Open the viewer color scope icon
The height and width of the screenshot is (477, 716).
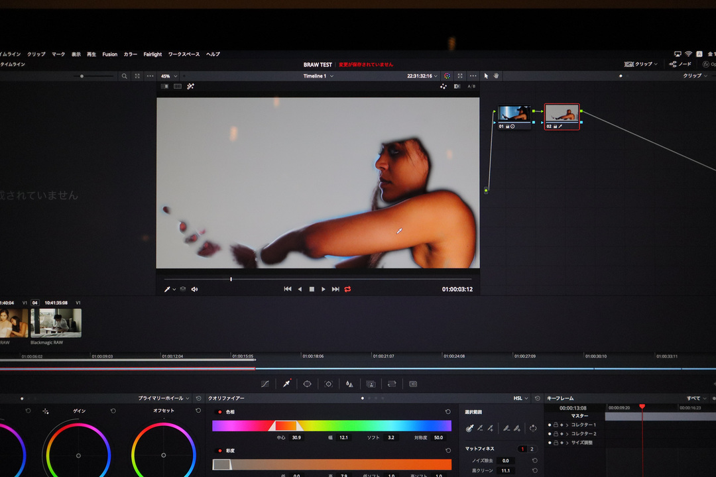pos(447,76)
